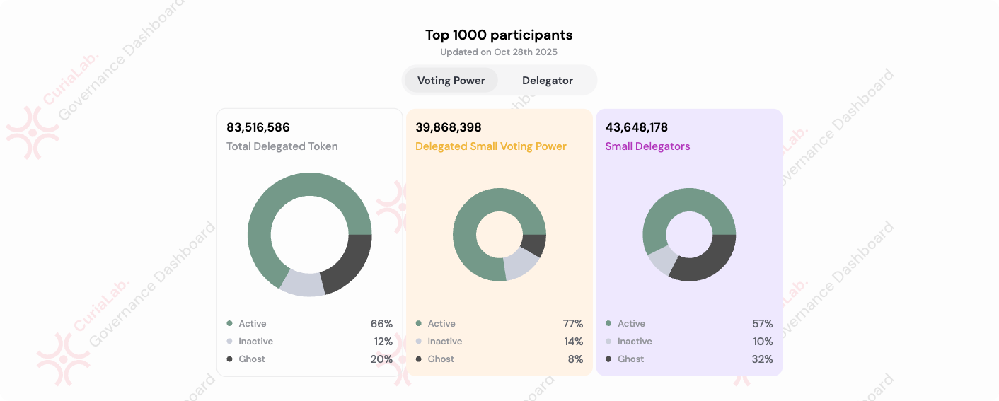Click the 83,516,586 total value
This screenshot has height=401, width=999.
point(258,127)
